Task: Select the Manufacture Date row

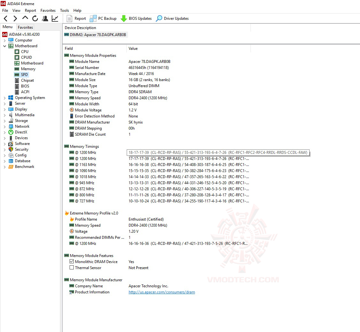Action: [x=156, y=74]
